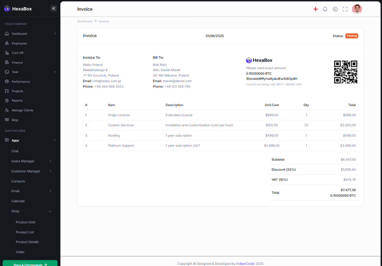The image size is (382, 266).
Task: Expand the Dashboard submenu
Action: click(55, 34)
